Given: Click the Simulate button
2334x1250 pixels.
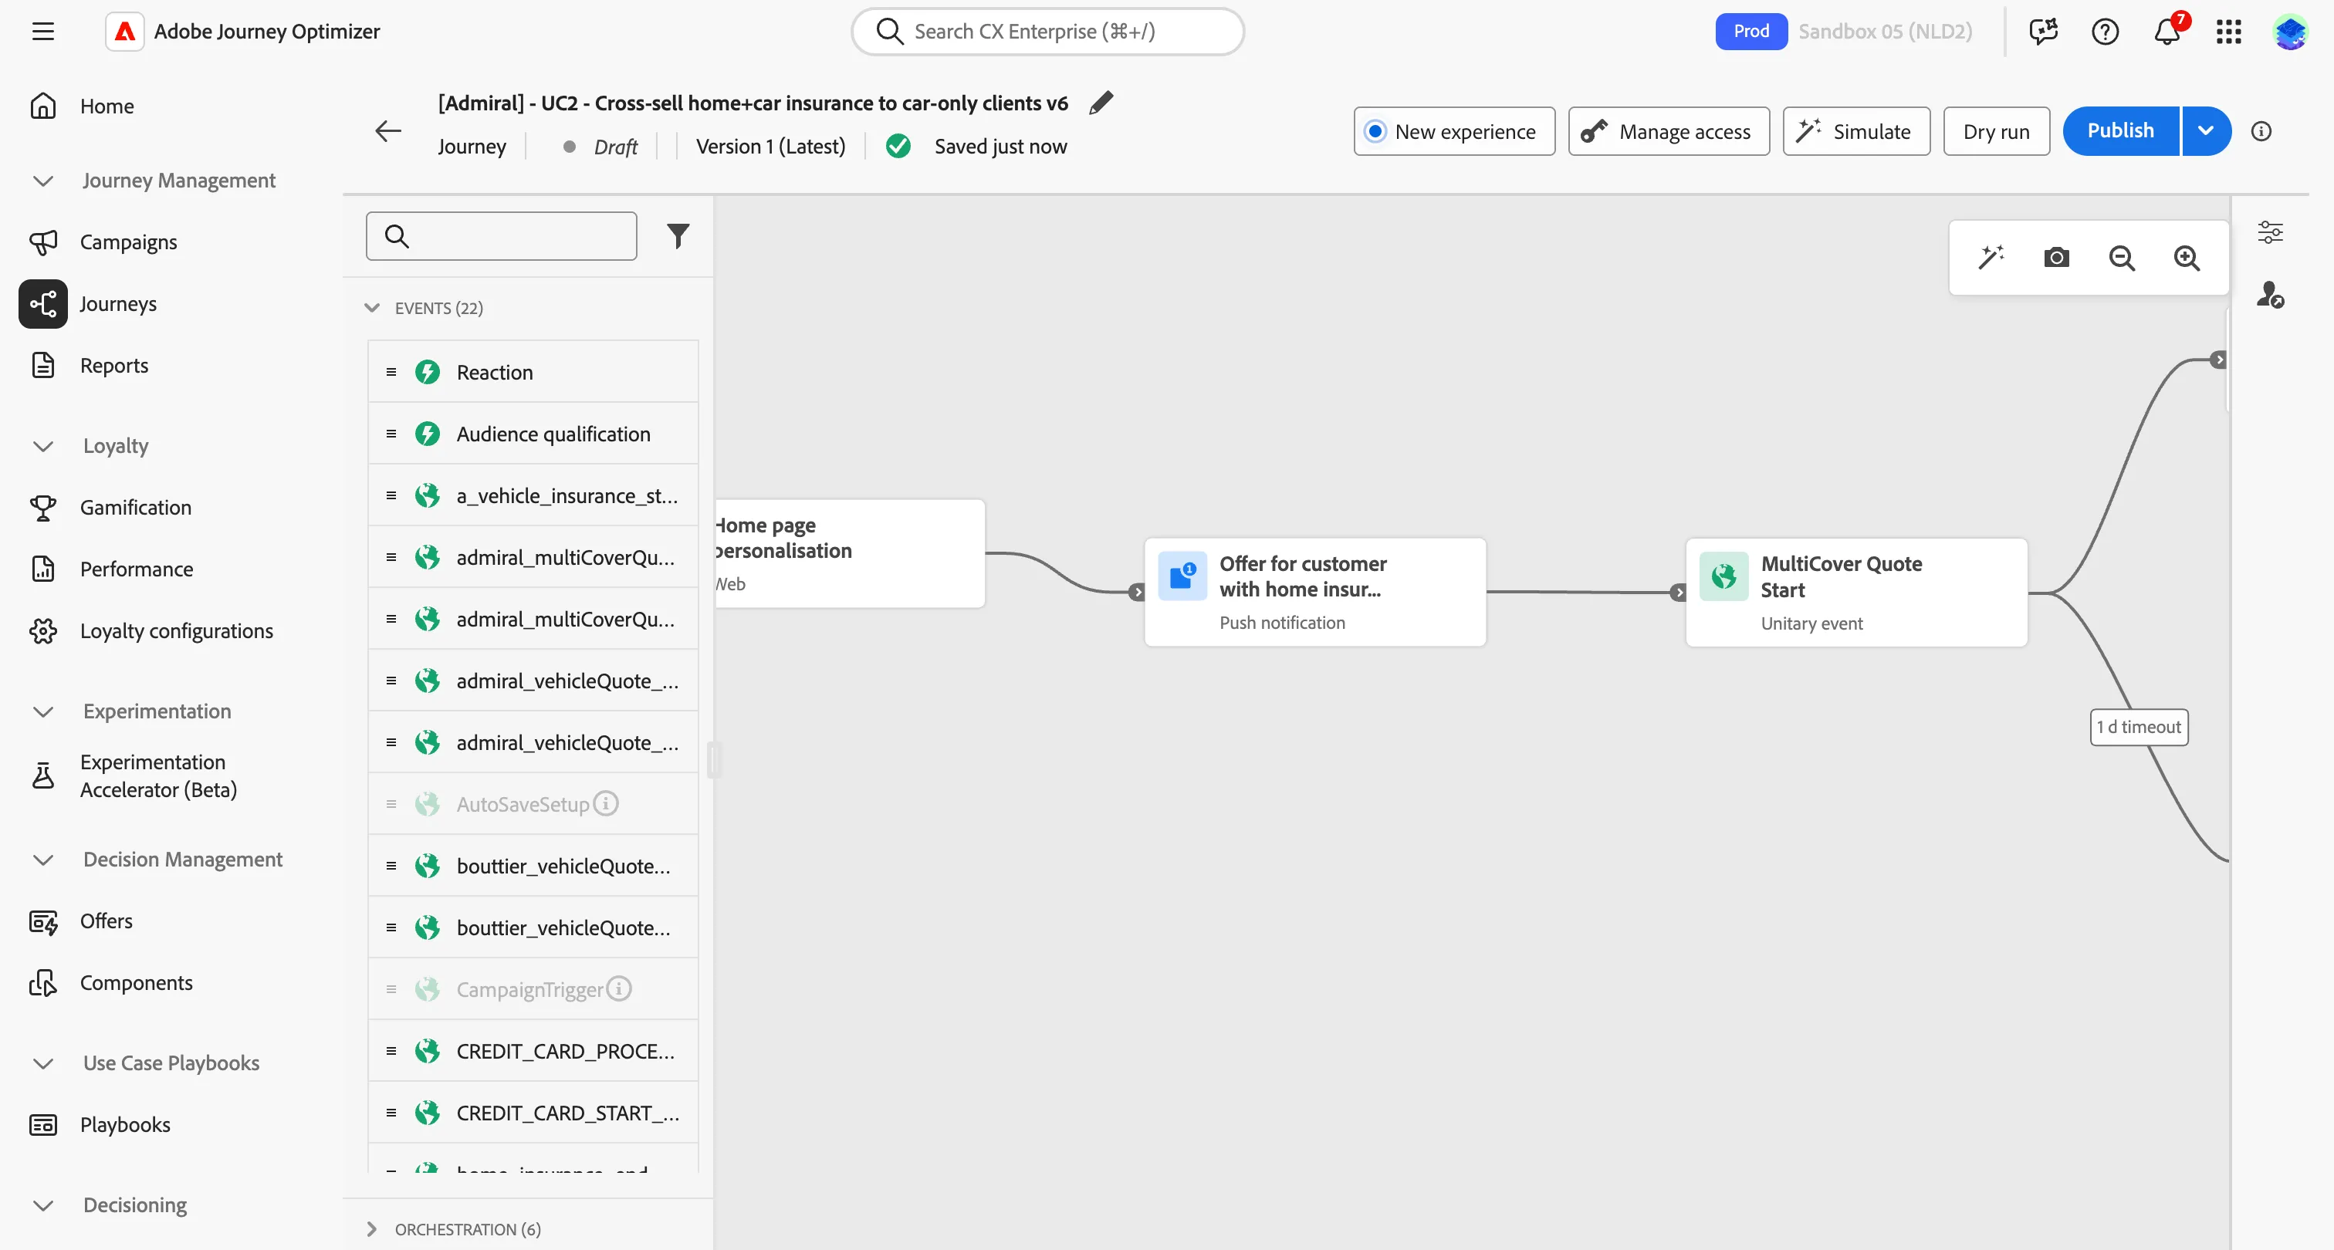Looking at the screenshot, I should 1855,131.
